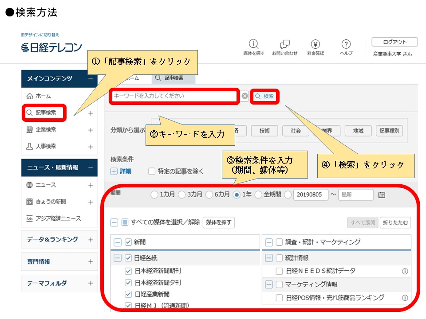Viewport: 426px width, 319px height.
Task: Click the 日経テレコン logo
Action: [x=51, y=47]
